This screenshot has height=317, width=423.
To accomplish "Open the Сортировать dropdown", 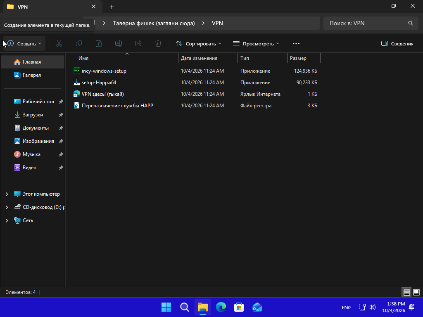I will coord(199,44).
